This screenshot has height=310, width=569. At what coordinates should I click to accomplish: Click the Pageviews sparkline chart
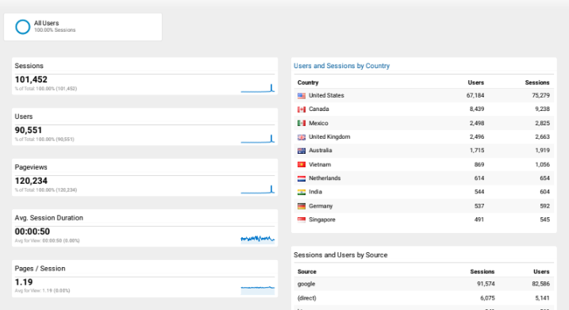[x=258, y=189]
